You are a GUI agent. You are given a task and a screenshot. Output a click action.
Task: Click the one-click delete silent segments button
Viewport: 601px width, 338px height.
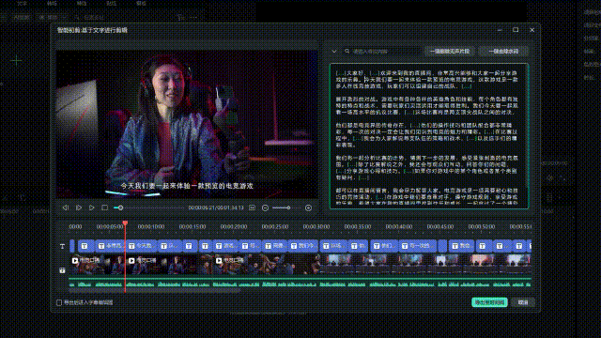point(450,51)
